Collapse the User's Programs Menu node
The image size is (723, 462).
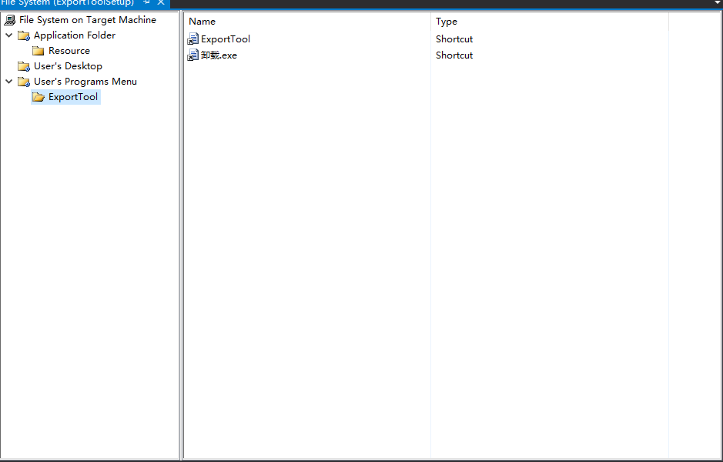[9, 82]
